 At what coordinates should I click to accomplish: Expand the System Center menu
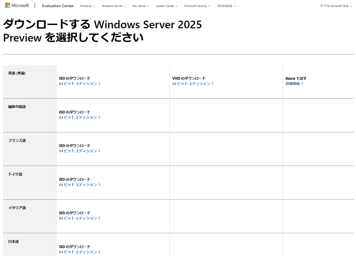point(167,6)
